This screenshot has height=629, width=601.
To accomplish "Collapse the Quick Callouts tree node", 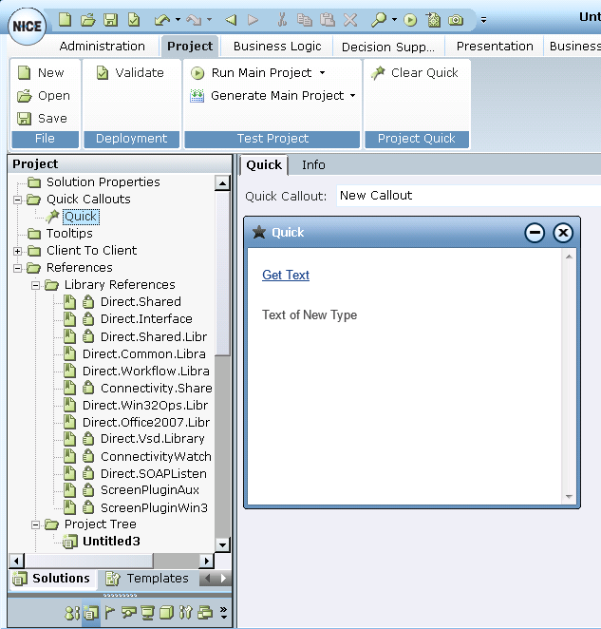I will (18, 200).
